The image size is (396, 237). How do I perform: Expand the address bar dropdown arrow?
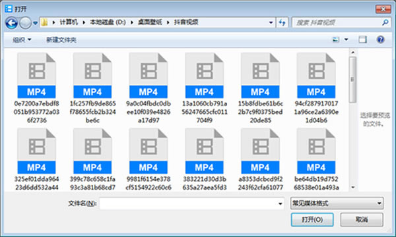click(271, 22)
